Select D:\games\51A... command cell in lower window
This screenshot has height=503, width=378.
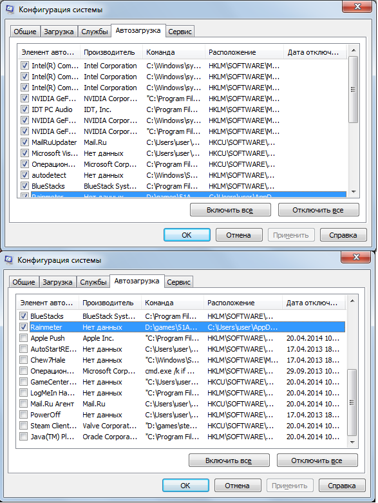coord(171,327)
